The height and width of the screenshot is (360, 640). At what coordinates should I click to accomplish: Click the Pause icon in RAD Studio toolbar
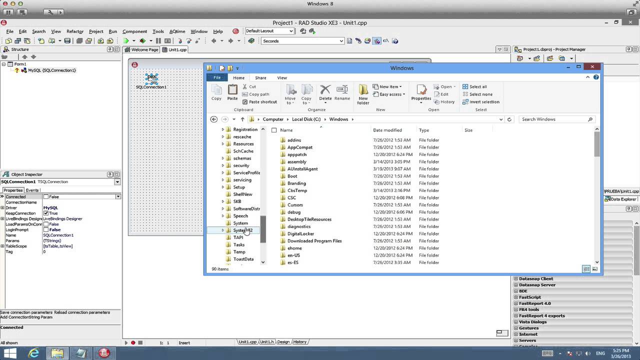click(158, 41)
